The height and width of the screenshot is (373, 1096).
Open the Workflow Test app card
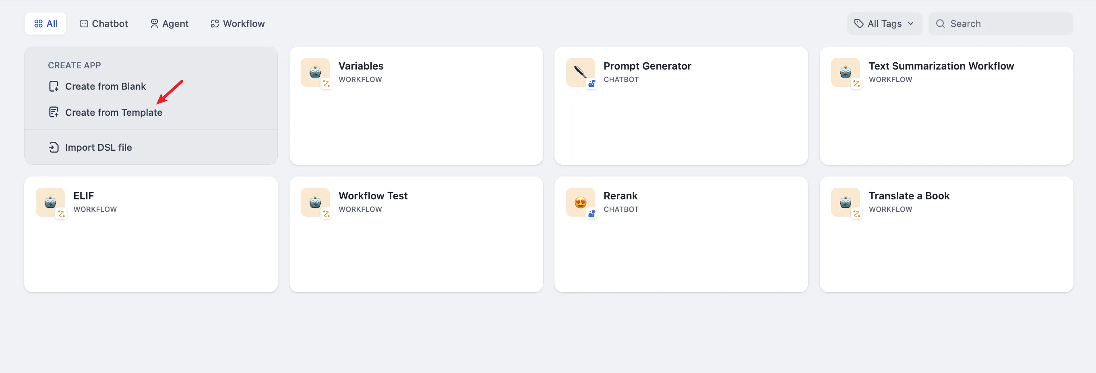point(416,234)
